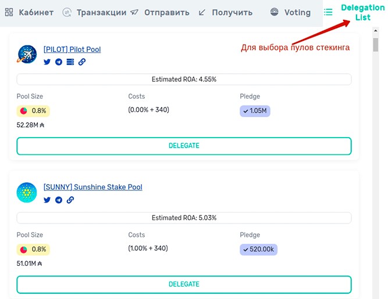This screenshot has height=299, width=388.
Task: Select the Voting tab
Action: coord(290,12)
